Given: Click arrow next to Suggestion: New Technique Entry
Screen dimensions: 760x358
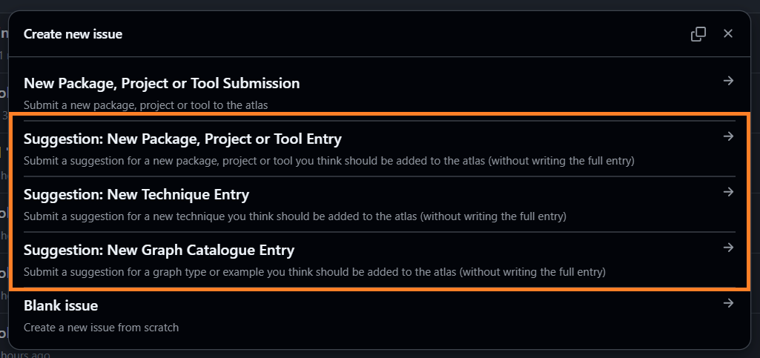Looking at the screenshot, I should point(728,193).
